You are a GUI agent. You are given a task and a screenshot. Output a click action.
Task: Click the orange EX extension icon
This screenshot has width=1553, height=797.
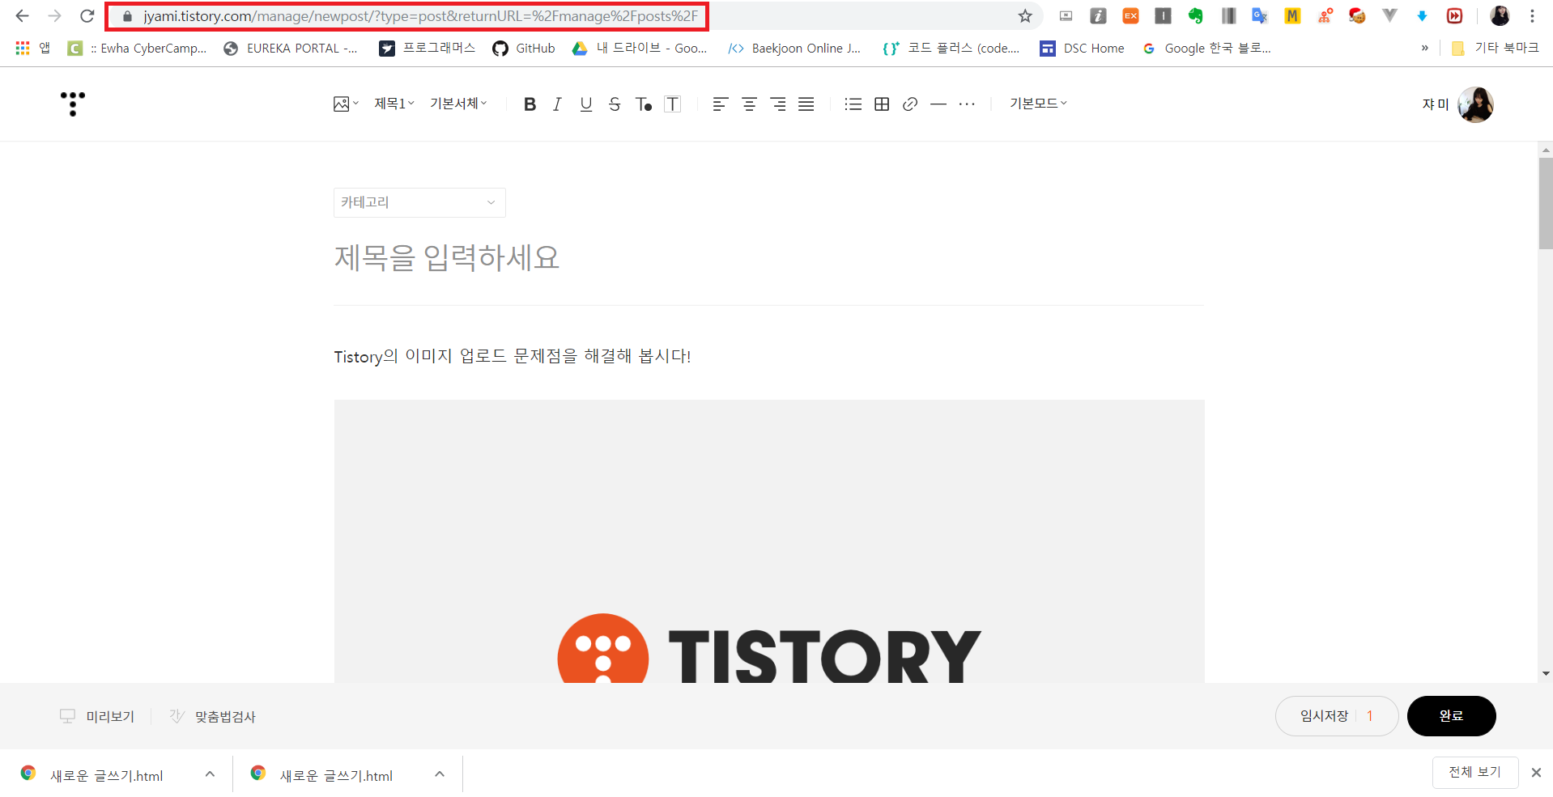click(1130, 16)
